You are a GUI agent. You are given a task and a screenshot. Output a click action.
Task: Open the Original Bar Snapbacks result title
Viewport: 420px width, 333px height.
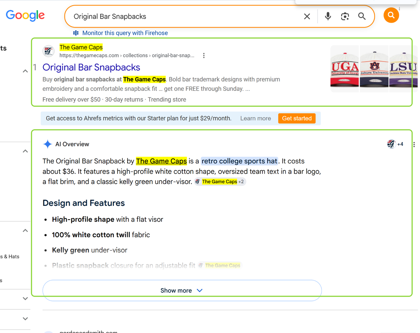coord(91,67)
